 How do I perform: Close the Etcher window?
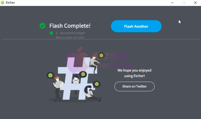tap(195, 3)
